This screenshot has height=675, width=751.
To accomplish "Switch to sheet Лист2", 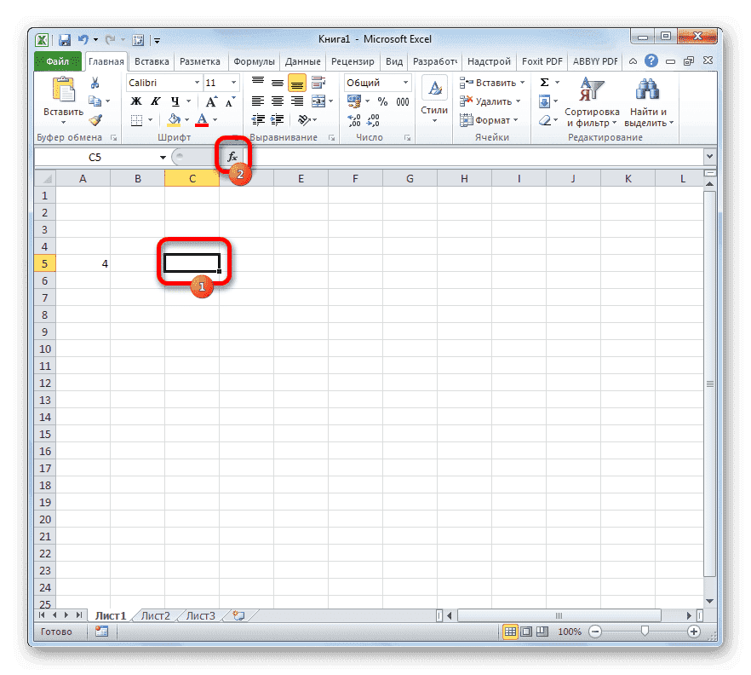I will pos(156,614).
